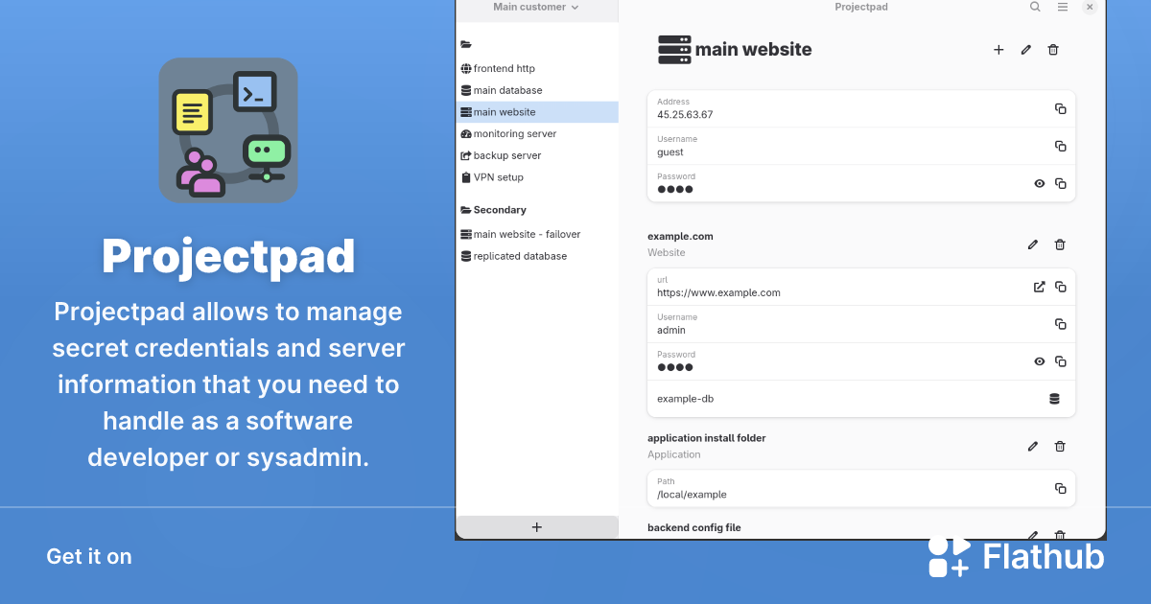Reveal the main website server password
The height and width of the screenshot is (604, 1151).
point(1039,183)
